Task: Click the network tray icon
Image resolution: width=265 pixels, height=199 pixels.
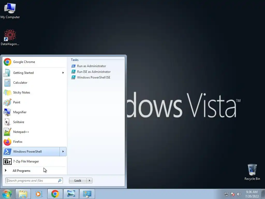Action: [226, 194]
